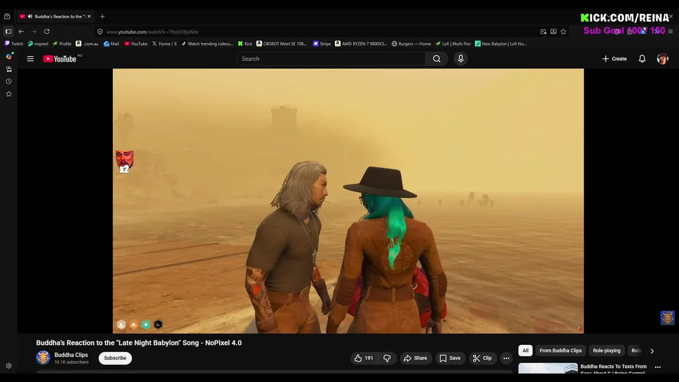
Task: Open a new tab with the plus
Action: point(102,16)
